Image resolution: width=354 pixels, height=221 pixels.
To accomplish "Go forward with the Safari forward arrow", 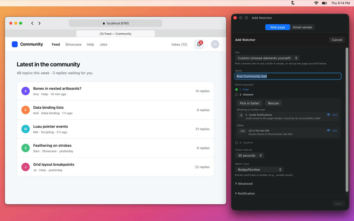I will click(x=39, y=23).
